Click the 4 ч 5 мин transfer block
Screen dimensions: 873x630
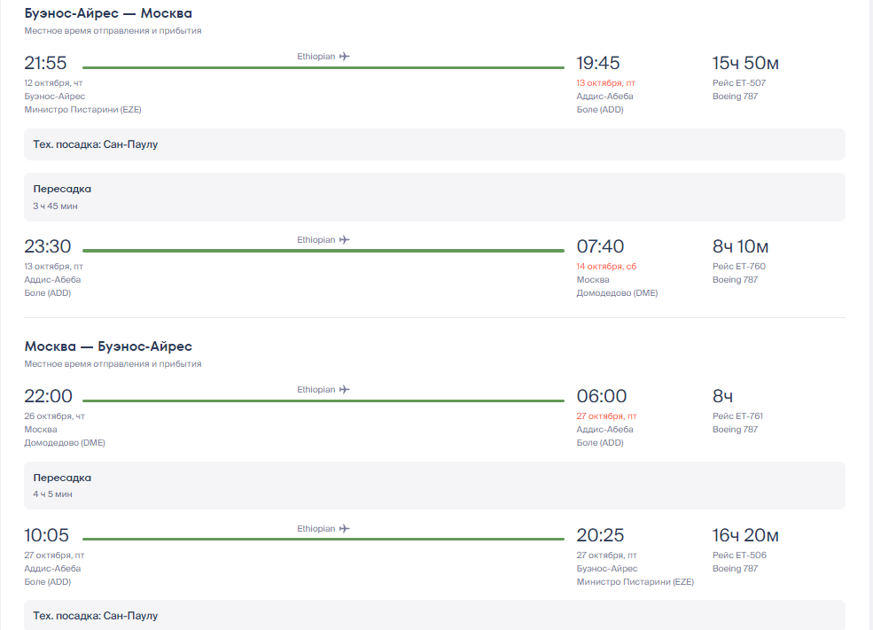pos(434,486)
